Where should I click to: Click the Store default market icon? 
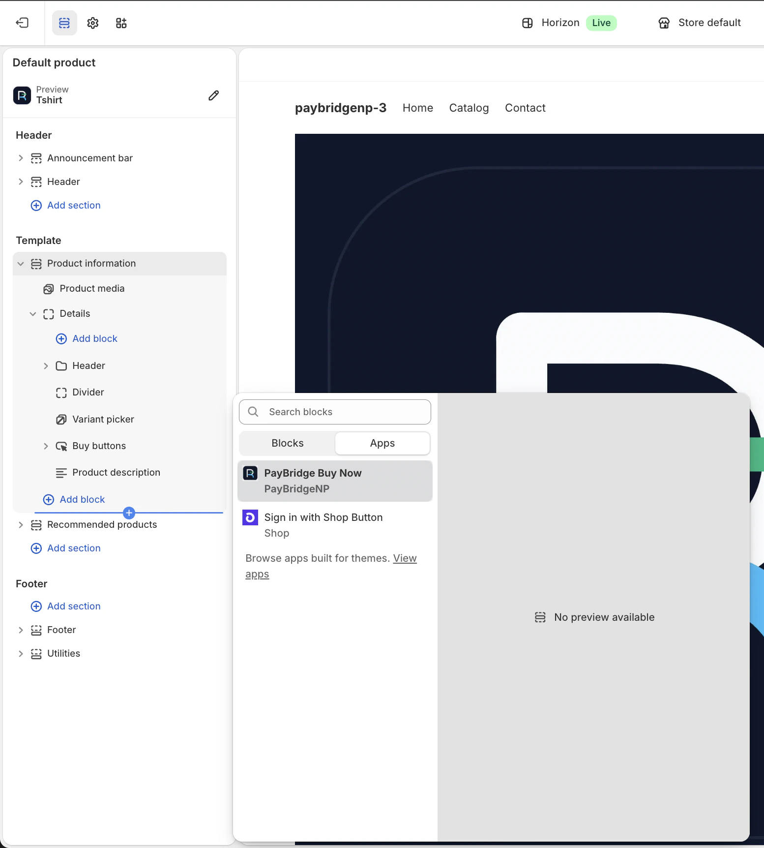pyautogui.click(x=664, y=23)
